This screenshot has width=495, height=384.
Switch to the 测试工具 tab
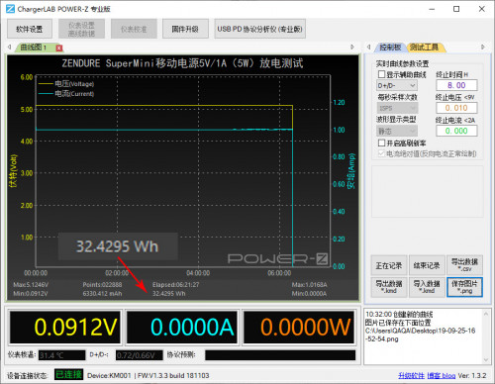tap(424, 48)
